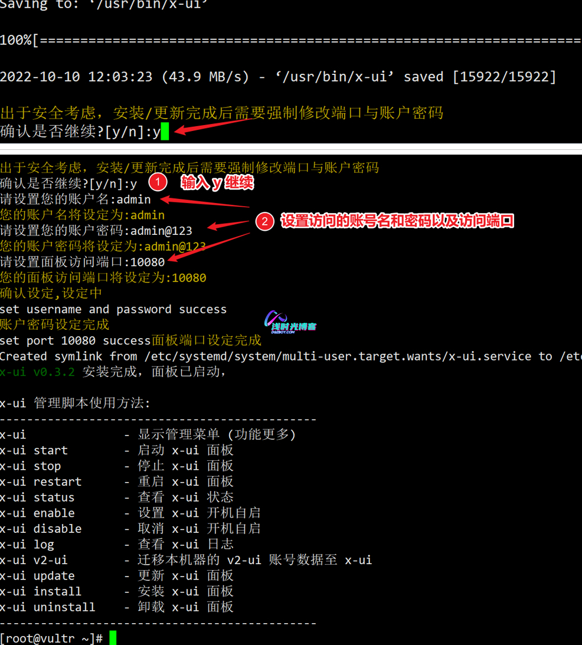Click the set username and password success line

coord(113,309)
